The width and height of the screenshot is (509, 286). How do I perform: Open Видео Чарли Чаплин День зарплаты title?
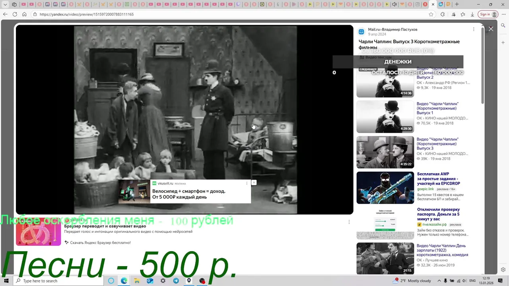[442, 250]
